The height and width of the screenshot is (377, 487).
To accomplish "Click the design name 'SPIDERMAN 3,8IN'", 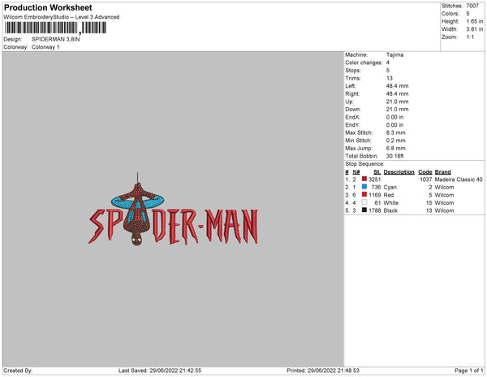I will tap(55, 39).
